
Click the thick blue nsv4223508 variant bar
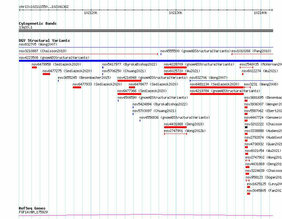pos(146,61)
